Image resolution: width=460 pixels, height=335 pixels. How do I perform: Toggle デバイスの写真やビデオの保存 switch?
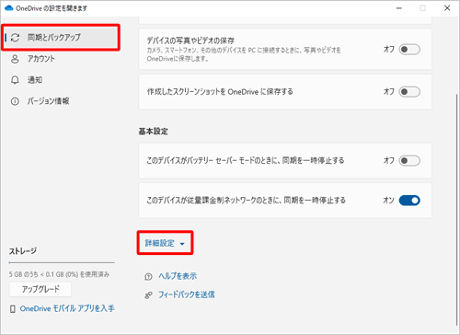[x=409, y=50]
